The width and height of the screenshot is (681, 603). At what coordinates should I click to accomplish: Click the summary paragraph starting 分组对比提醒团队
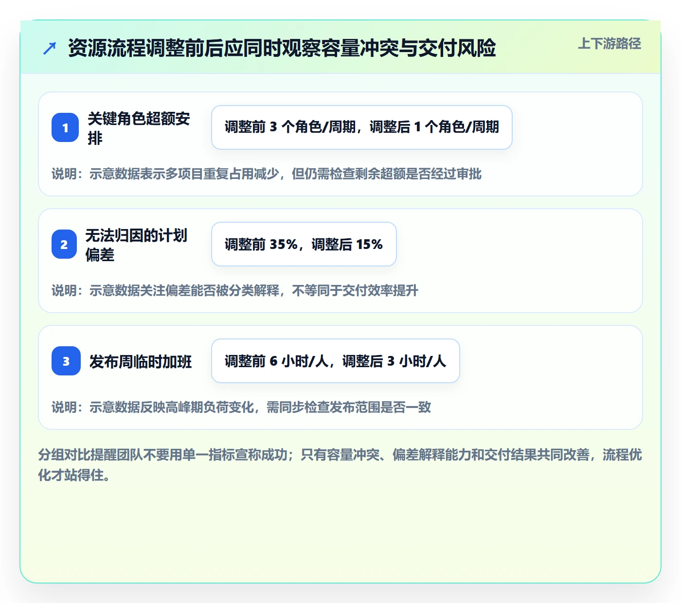click(340, 465)
